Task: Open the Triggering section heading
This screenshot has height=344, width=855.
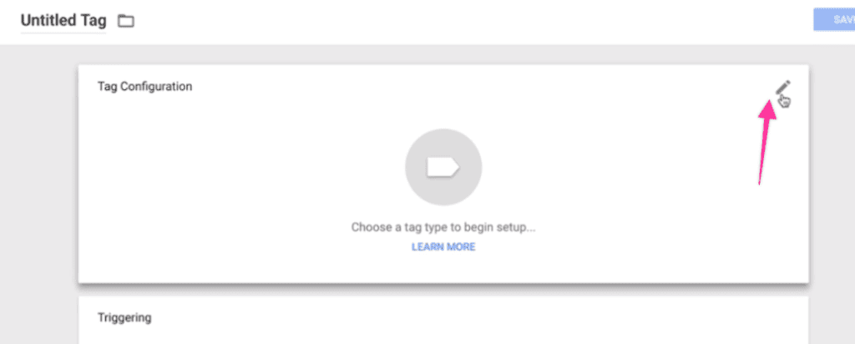Action: point(124,317)
